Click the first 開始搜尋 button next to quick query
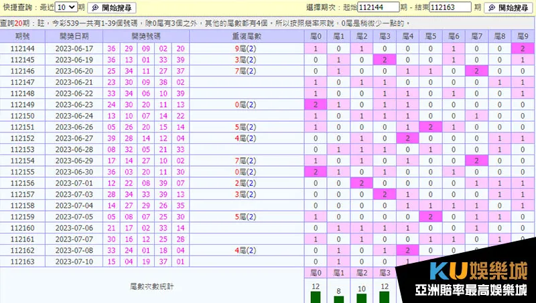This screenshot has width=536, height=303. [112, 7]
